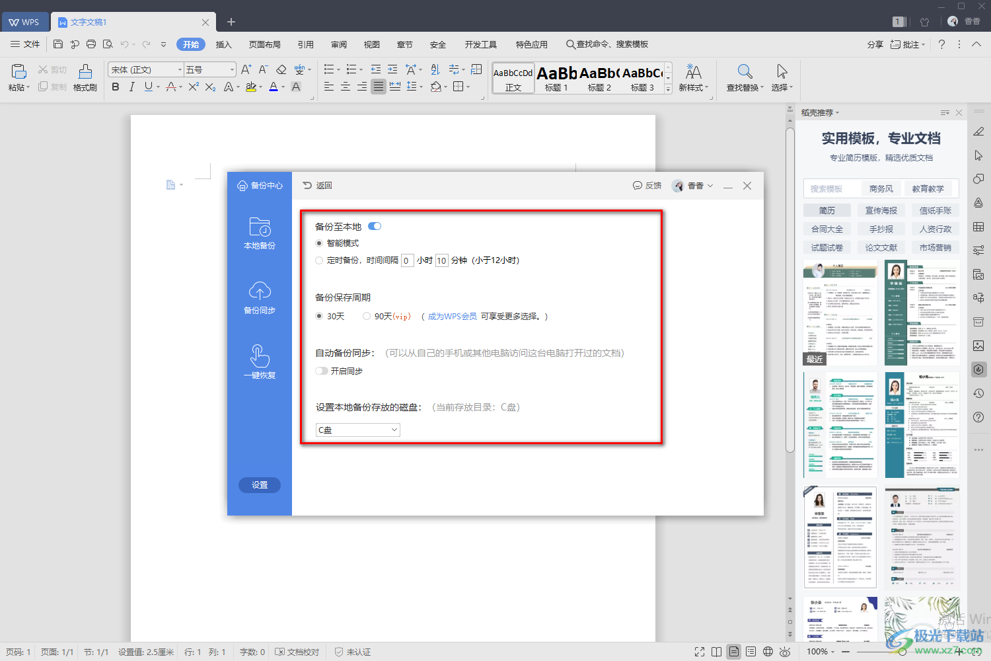Increase font size
Viewport: 991px width, 661px height.
coord(246,69)
